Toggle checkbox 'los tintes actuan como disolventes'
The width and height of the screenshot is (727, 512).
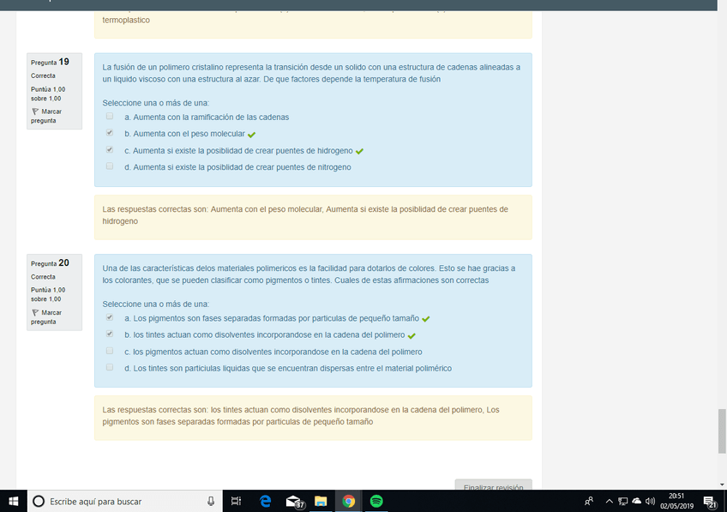coord(110,334)
